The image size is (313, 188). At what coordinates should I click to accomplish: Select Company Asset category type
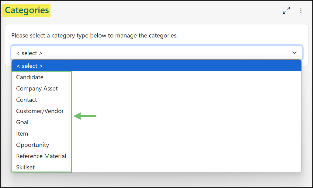coord(156,88)
